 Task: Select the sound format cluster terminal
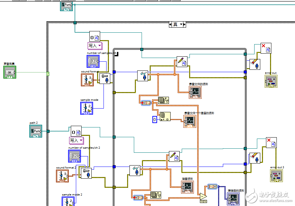[x=87, y=80]
